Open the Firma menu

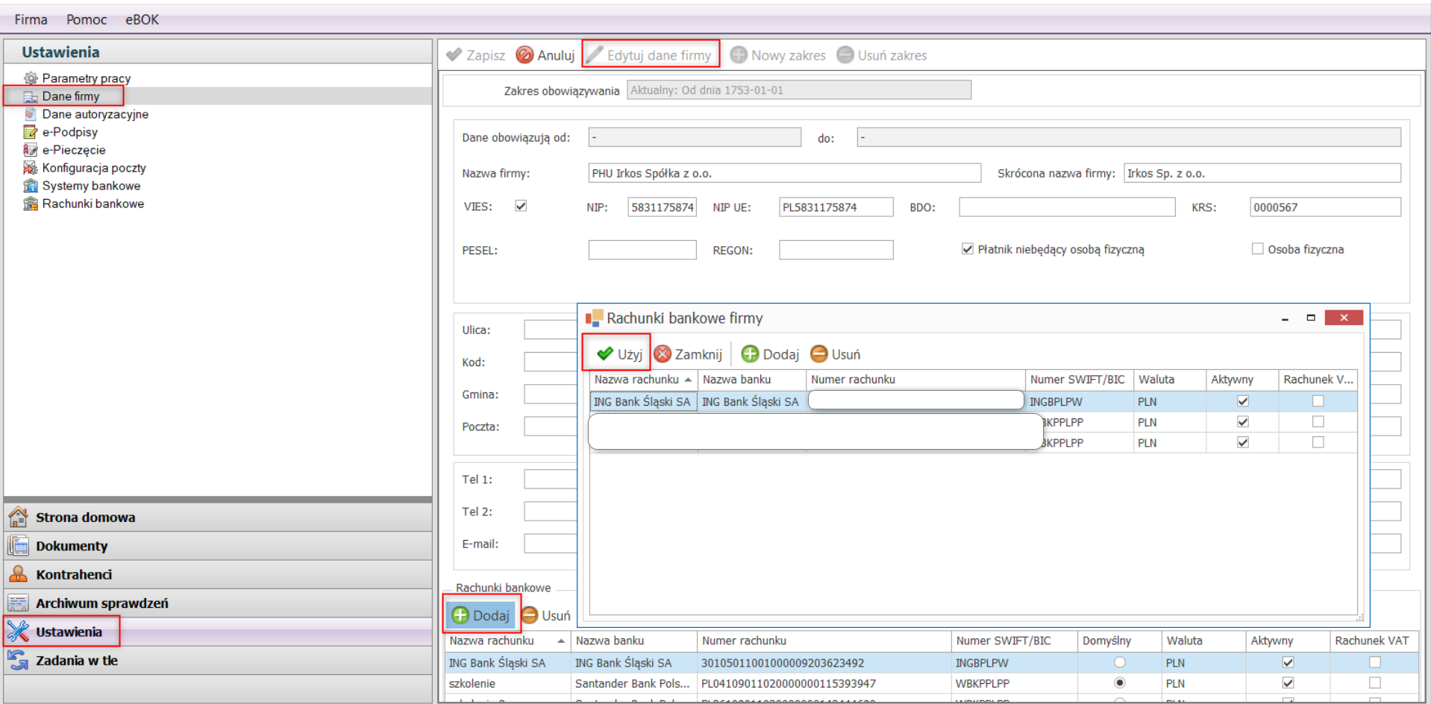31,19
